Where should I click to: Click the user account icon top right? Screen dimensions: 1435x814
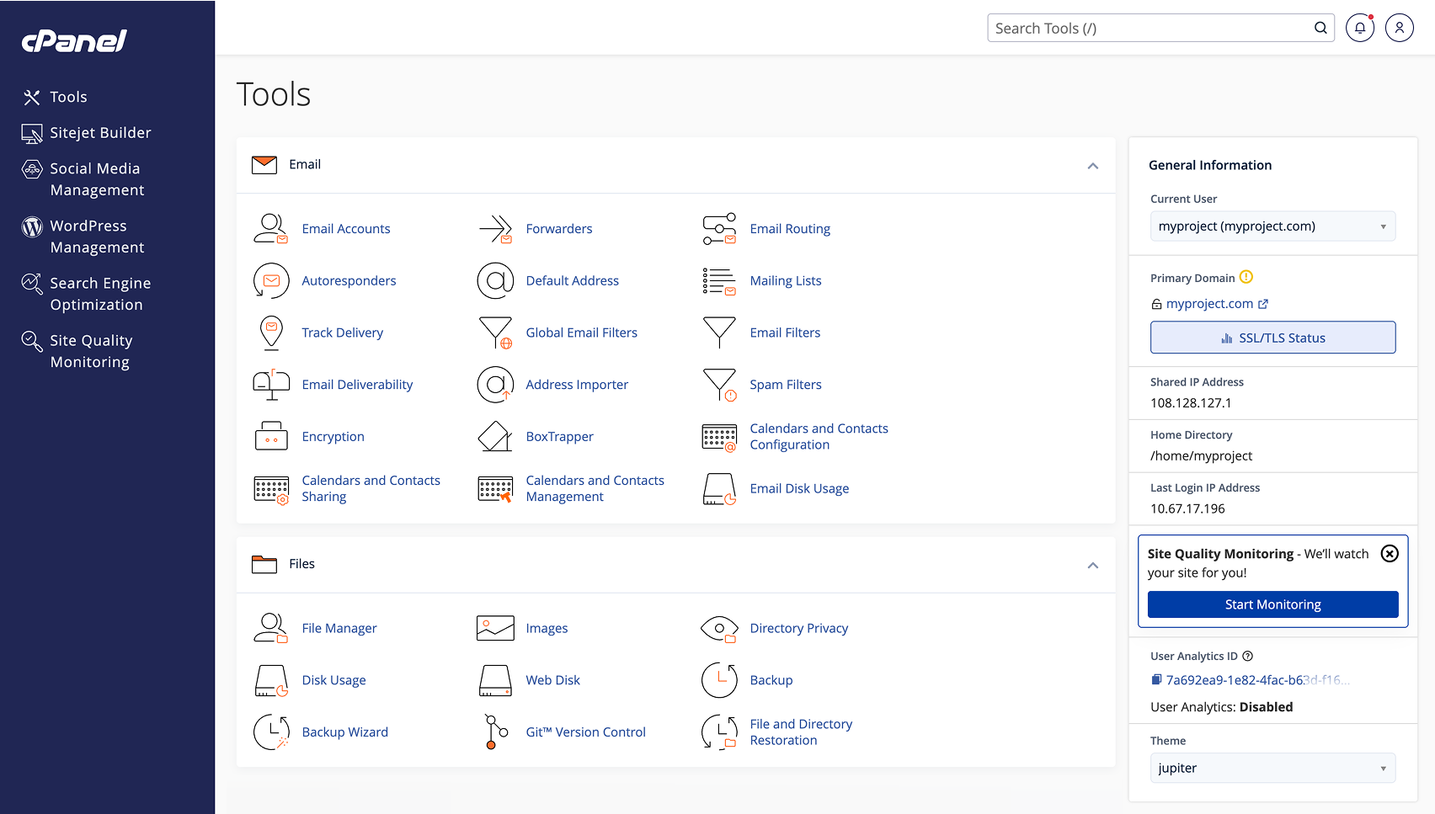1400,27
